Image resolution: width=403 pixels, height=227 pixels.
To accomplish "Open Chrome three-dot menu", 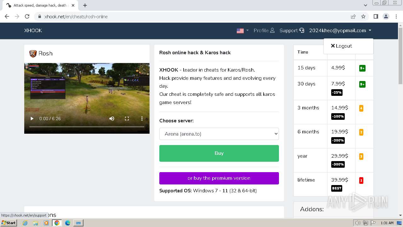I will tap(396, 16).
